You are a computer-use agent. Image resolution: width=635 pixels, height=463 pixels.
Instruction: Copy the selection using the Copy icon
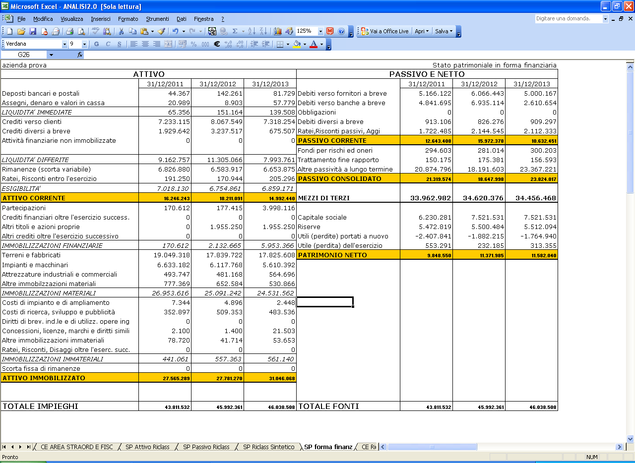pyautogui.click(x=132, y=31)
